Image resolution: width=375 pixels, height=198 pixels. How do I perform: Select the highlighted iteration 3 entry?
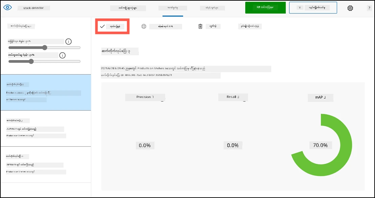coord(46,92)
